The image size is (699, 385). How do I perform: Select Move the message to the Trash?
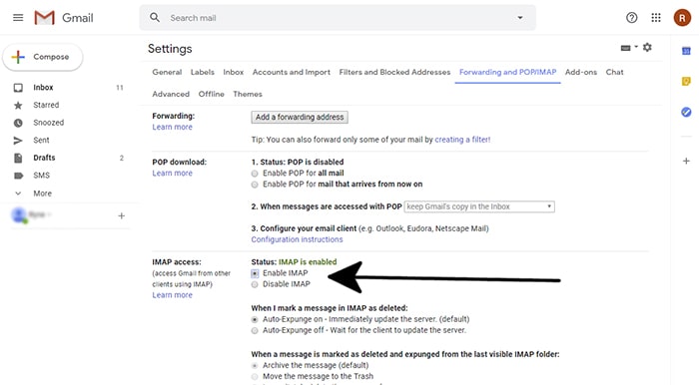pyautogui.click(x=255, y=377)
